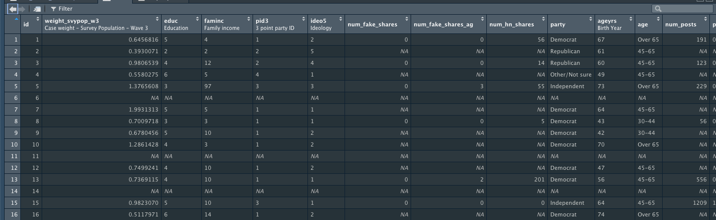The height and width of the screenshot is (220, 716).
Task: Click sort arrows on weight_svypop_w3 column
Action: coord(157,19)
